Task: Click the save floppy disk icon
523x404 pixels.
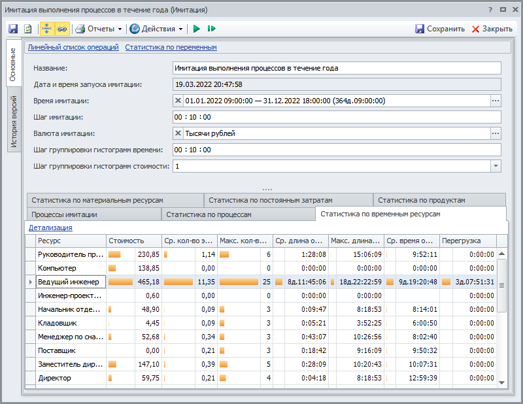Action: [13, 29]
